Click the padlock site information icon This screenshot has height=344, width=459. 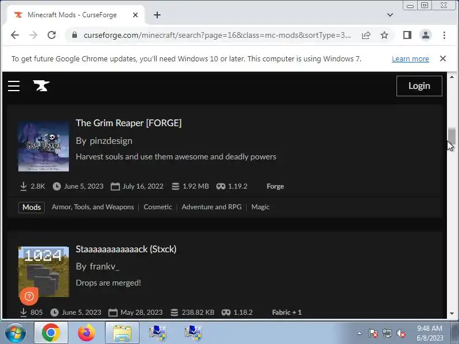click(x=75, y=35)
